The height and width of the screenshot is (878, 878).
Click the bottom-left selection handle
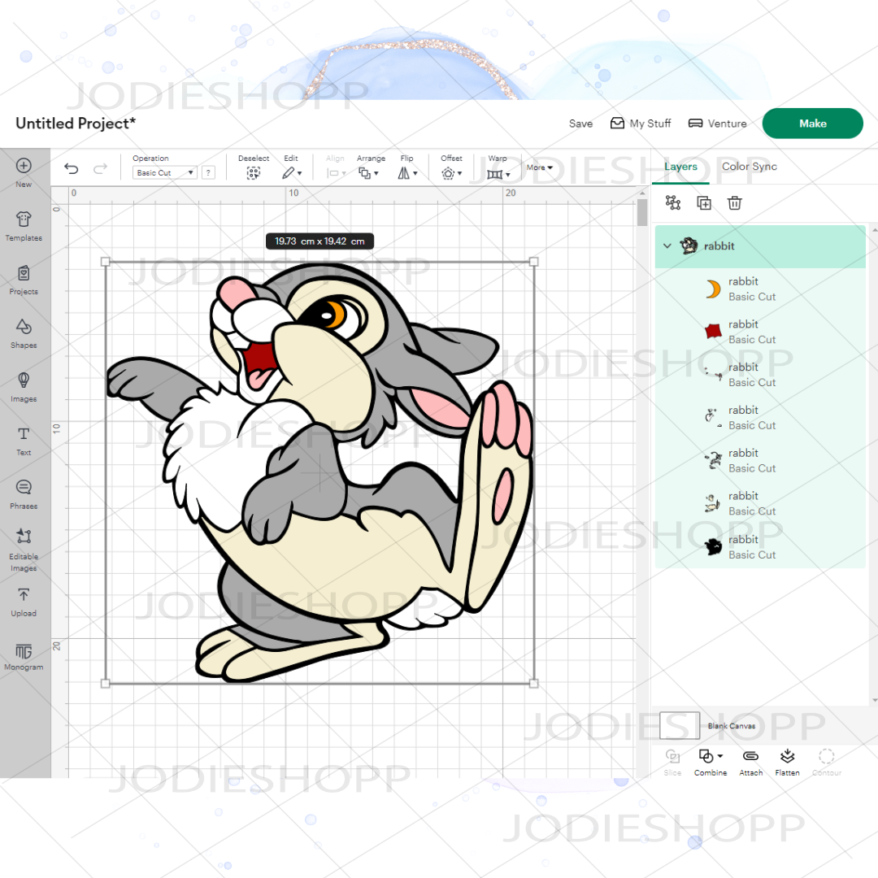105,683
